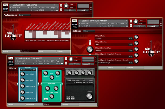Viewport: 165px width, 109px height.
Task: Open wrench edit icon in Performance window
Action: (6, 5)
